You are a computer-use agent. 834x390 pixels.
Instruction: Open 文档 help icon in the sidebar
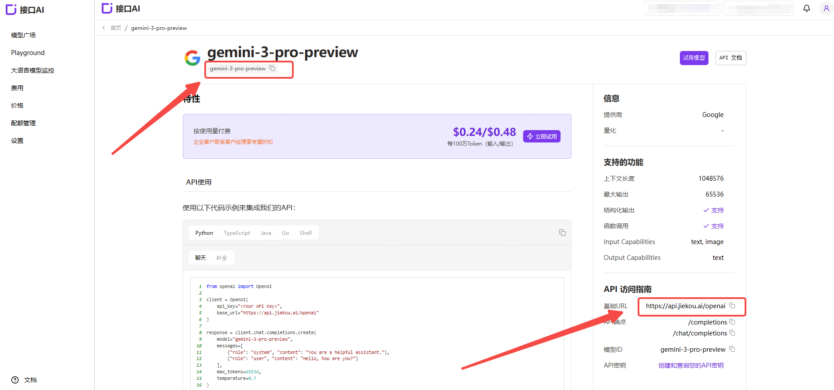[x=15, y=380]
